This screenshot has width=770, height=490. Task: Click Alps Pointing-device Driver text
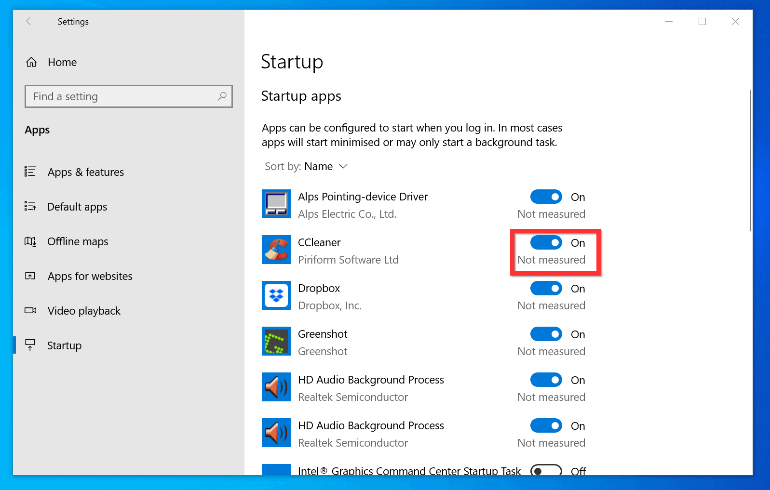point(363,197)
